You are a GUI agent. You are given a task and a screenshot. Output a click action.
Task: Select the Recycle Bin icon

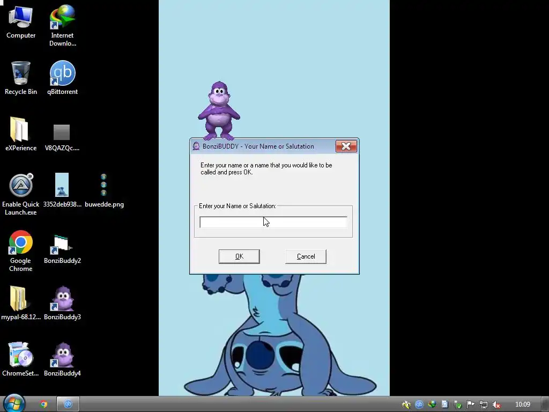(x=21, y=78)
